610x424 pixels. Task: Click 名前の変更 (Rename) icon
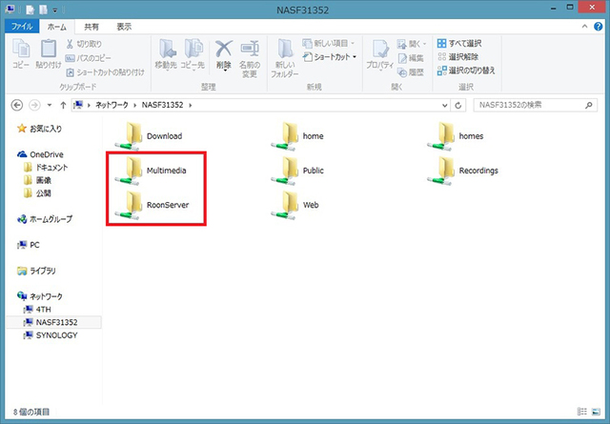pos(250,58)
